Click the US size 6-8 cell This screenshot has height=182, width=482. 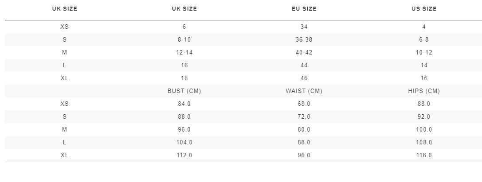(424, 39)
